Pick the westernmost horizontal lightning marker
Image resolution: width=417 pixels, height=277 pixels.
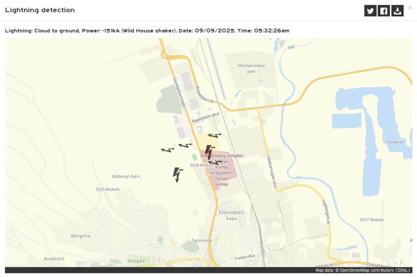coord(167,150)
